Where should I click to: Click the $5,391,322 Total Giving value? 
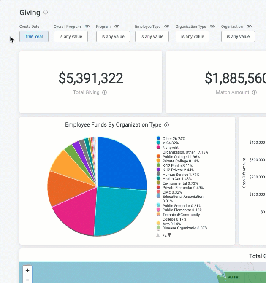click(x=91, y=78)
